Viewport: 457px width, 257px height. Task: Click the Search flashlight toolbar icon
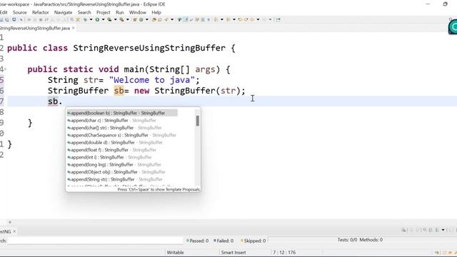tap(166, 20)
